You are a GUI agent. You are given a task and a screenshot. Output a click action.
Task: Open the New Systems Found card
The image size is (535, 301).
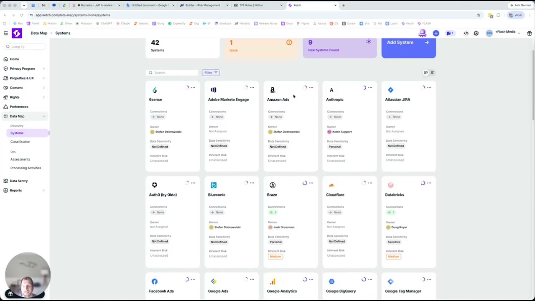[339, 48]
